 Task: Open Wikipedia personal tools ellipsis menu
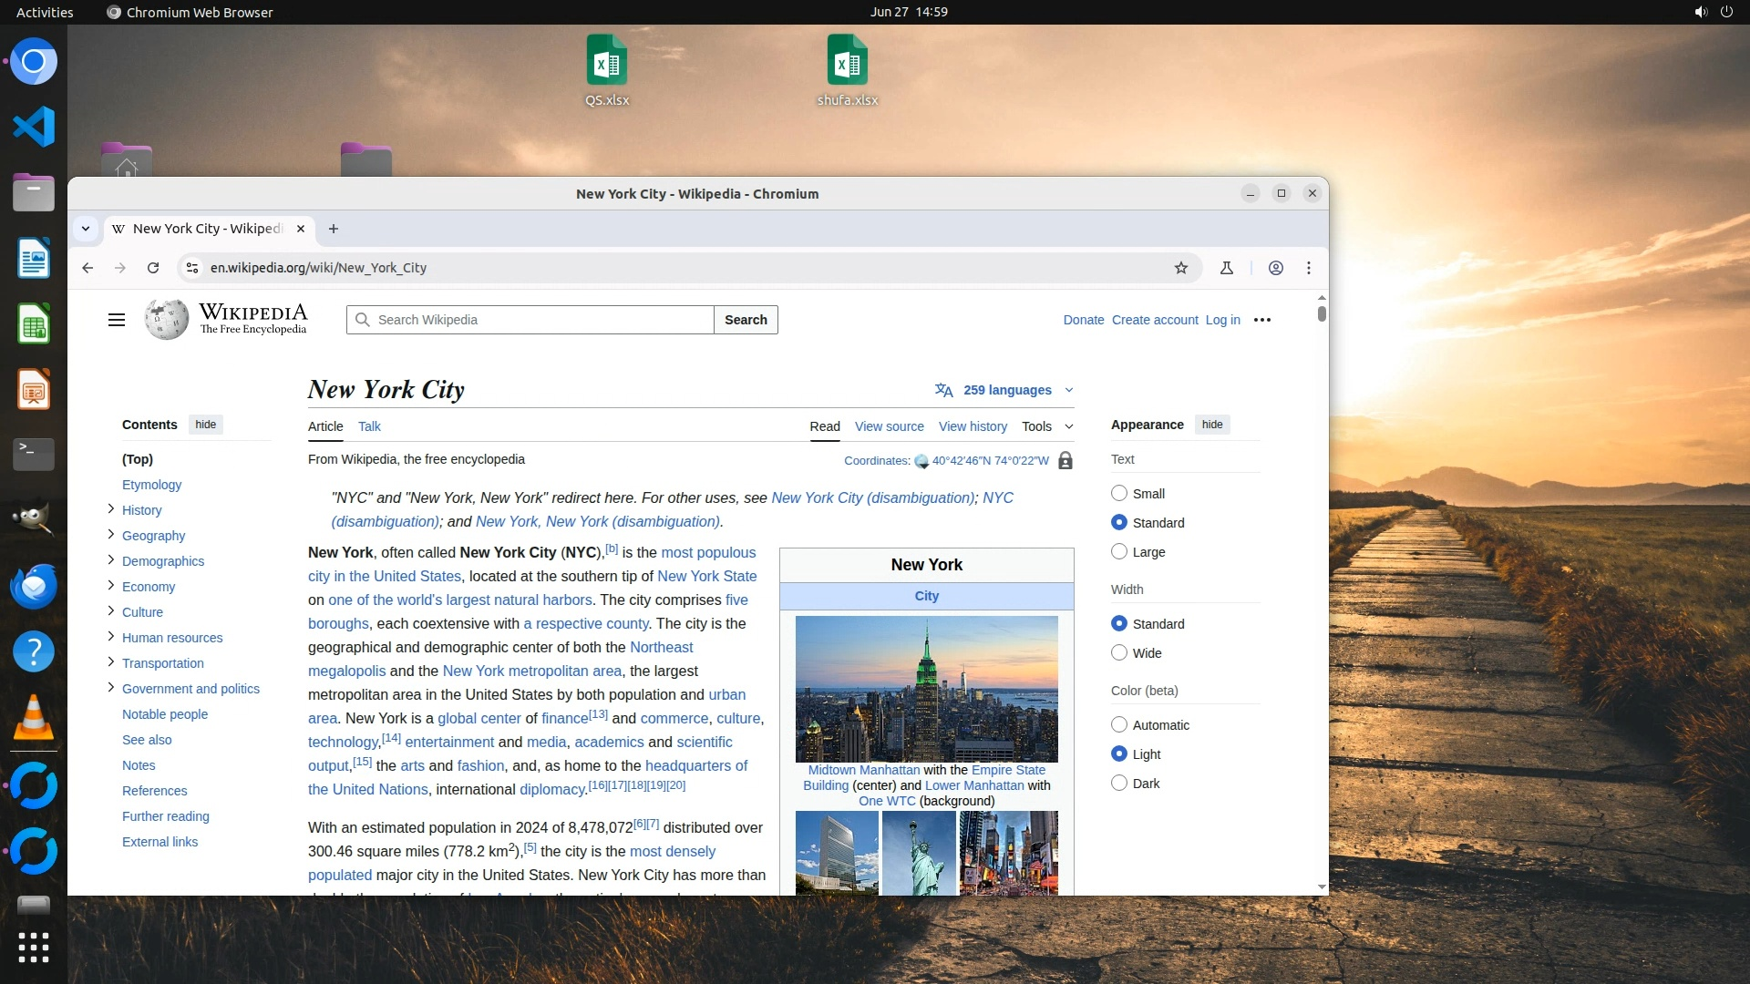(1262, 320)
